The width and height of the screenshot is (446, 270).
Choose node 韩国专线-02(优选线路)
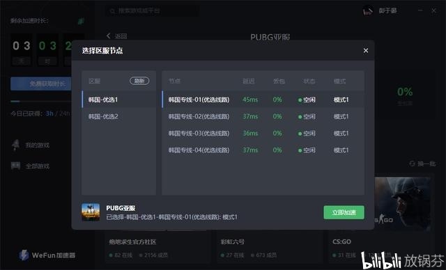coord(263,116)
